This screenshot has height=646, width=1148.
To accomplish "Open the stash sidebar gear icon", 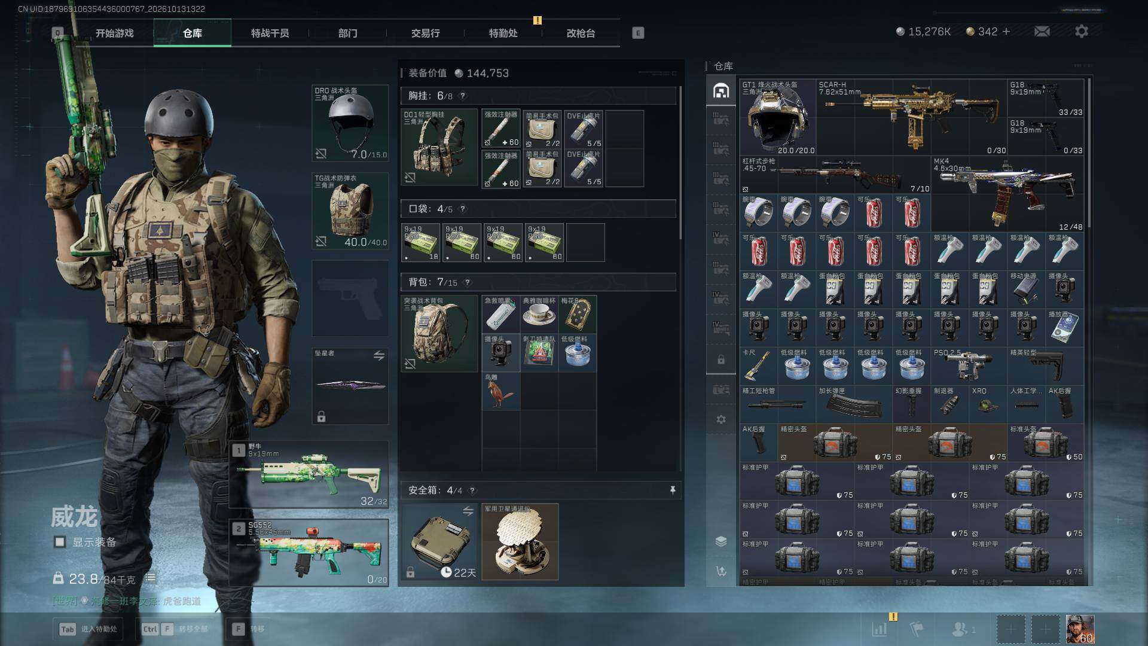I will tap(721, 419).
